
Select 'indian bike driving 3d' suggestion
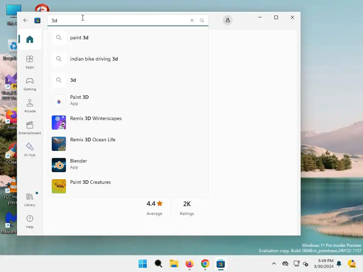[x=128, y=59]
